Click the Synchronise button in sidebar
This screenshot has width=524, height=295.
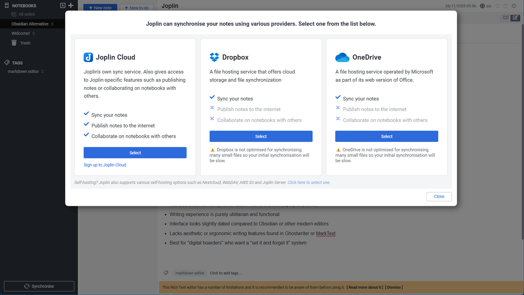(39, 286)
